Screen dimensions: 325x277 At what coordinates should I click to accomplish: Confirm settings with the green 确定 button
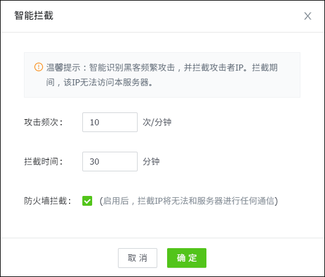click(187, 258)
